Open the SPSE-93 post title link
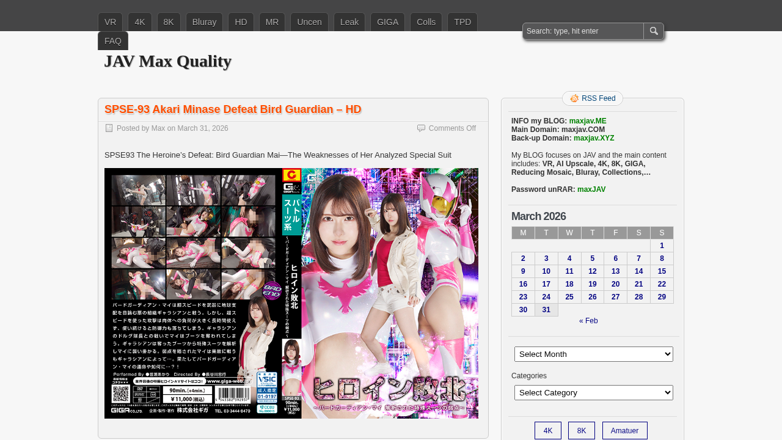 pyautogui.click(x=233, y=109)
